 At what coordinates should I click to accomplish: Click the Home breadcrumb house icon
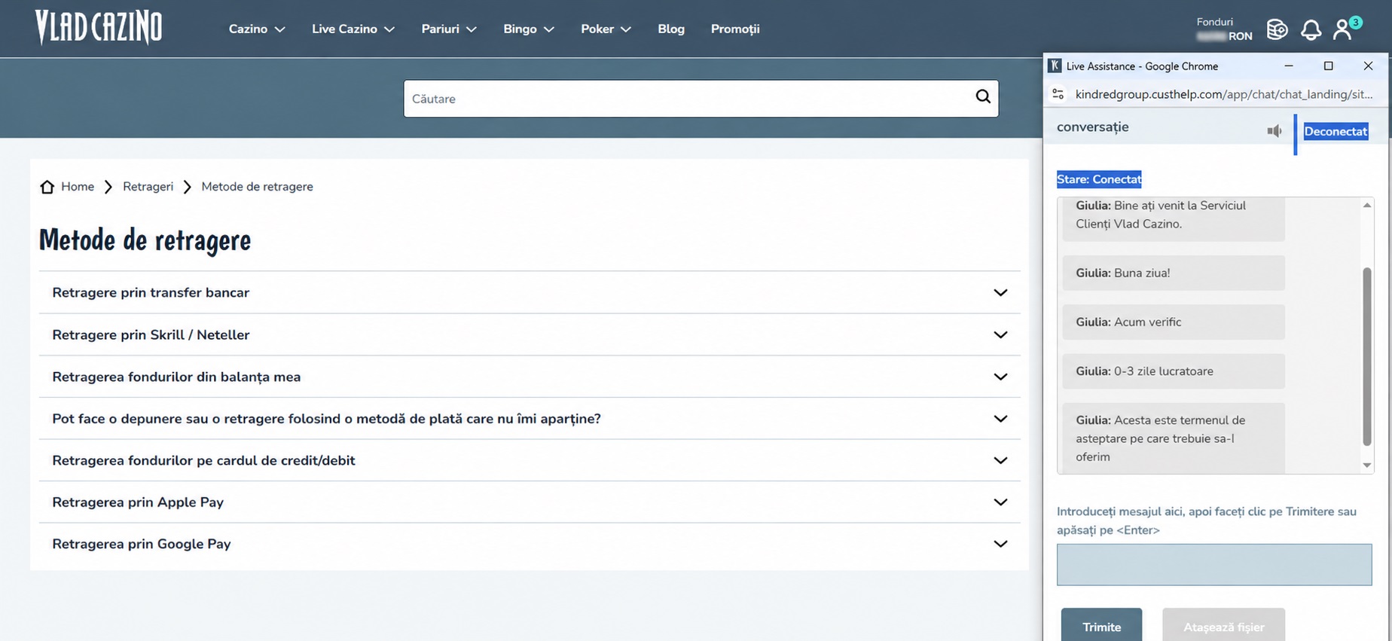pos(47,187)
